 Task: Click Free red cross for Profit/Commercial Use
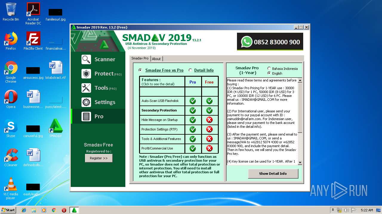210,148
